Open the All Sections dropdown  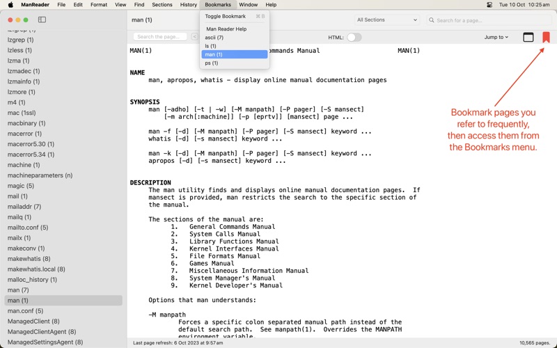(x=386, y=20)
